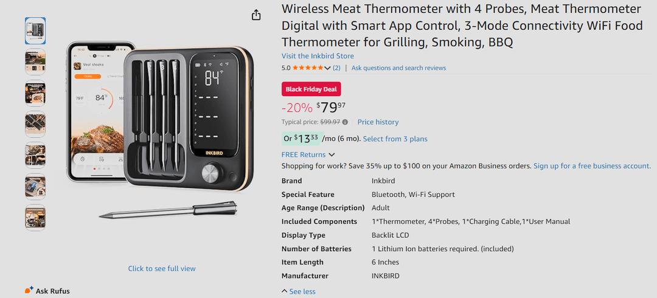This screenshot has width=657, height=298.
Task: Sign up for a free business account
Action: click(x=592, y=166)
